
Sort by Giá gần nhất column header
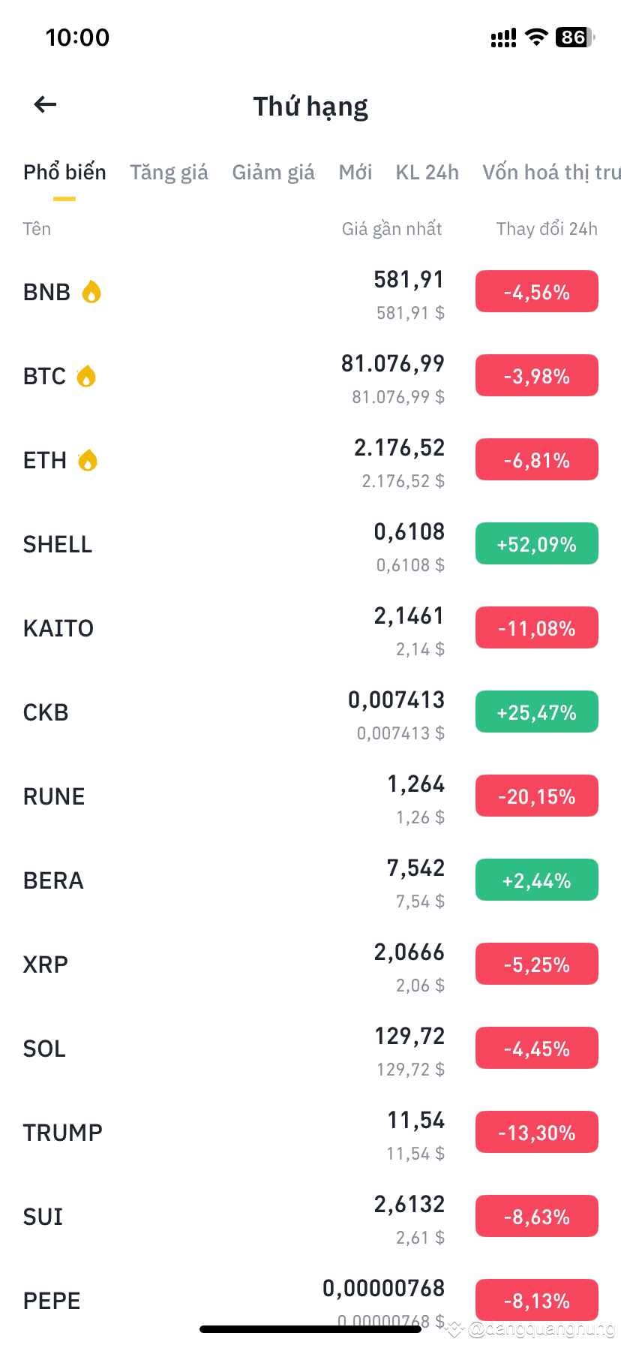pos(391,229)
